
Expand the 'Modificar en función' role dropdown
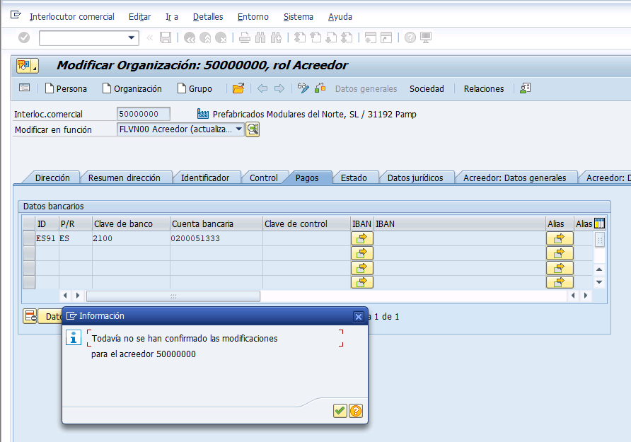pos(238,129)
